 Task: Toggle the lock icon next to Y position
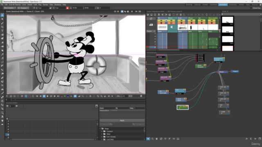(67, 8)
